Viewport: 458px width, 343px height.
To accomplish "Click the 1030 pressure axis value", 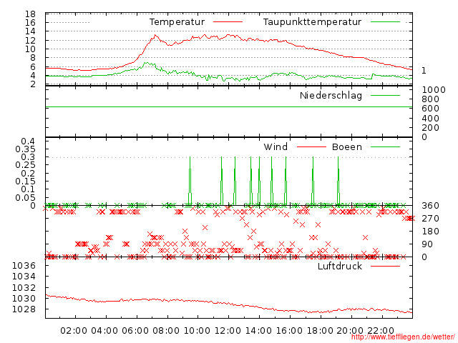I will (24, 299).
